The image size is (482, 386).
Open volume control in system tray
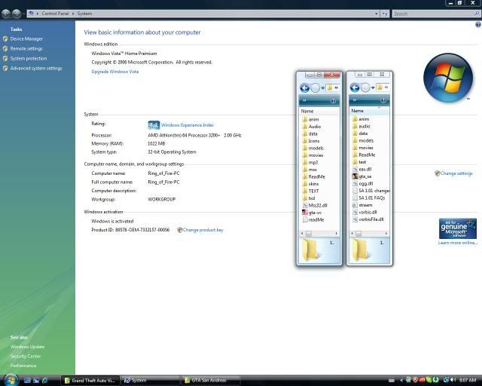453,381
